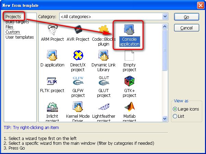
Task: Click the 'Direct/X project' label text
Action: (78, 67)
